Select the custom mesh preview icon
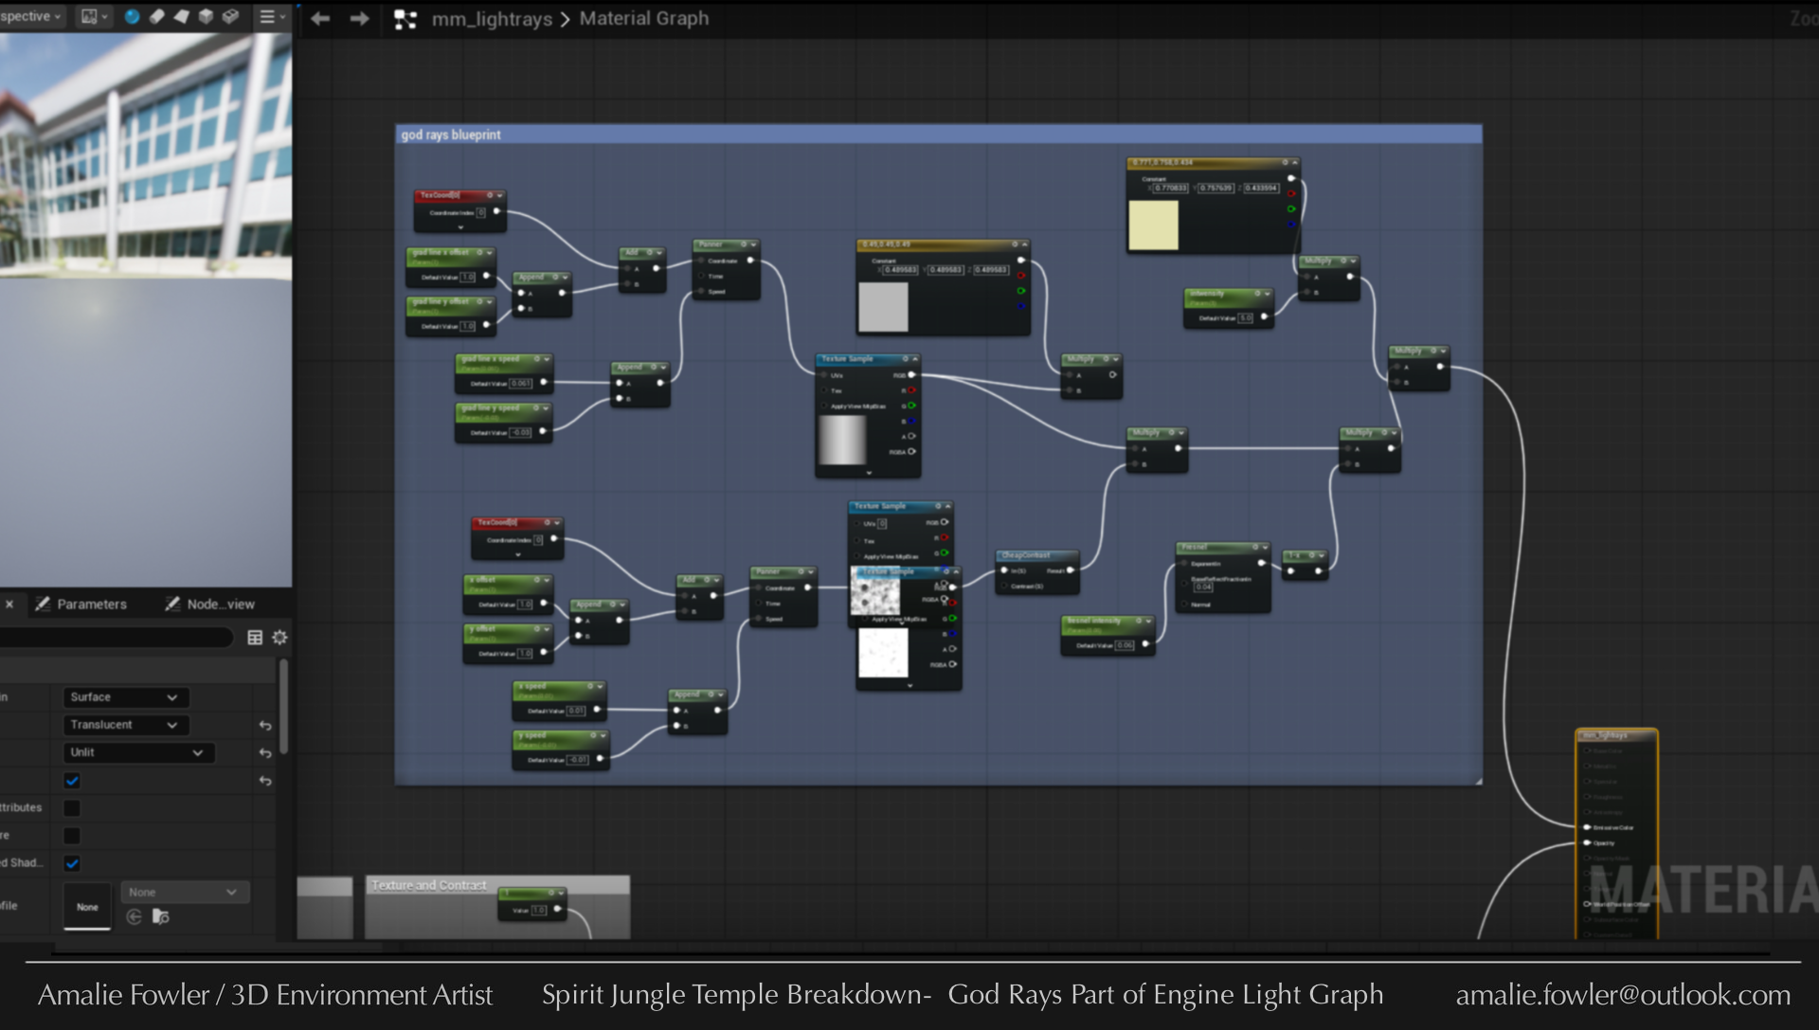The width and height of the screenshot is (1819, 1030). pos(230,16)
